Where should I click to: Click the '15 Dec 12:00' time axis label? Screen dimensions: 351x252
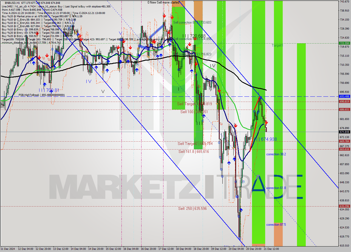point(113,249)
